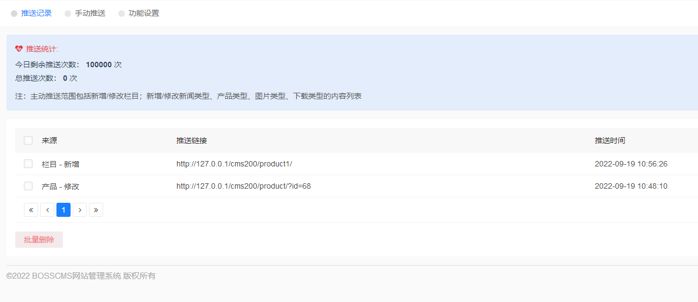698x302 pixels.
Task: Select page number 1 in pagination
Action: point(64,210)
